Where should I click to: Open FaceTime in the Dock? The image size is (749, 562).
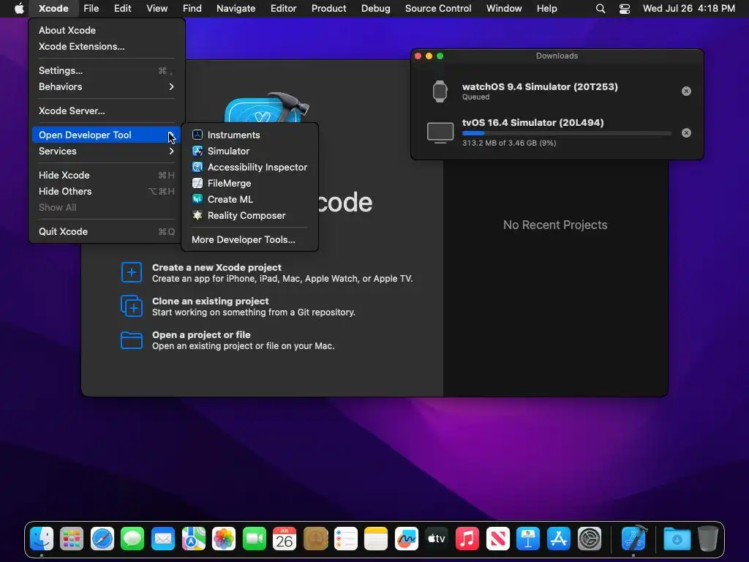coord(254,539)
